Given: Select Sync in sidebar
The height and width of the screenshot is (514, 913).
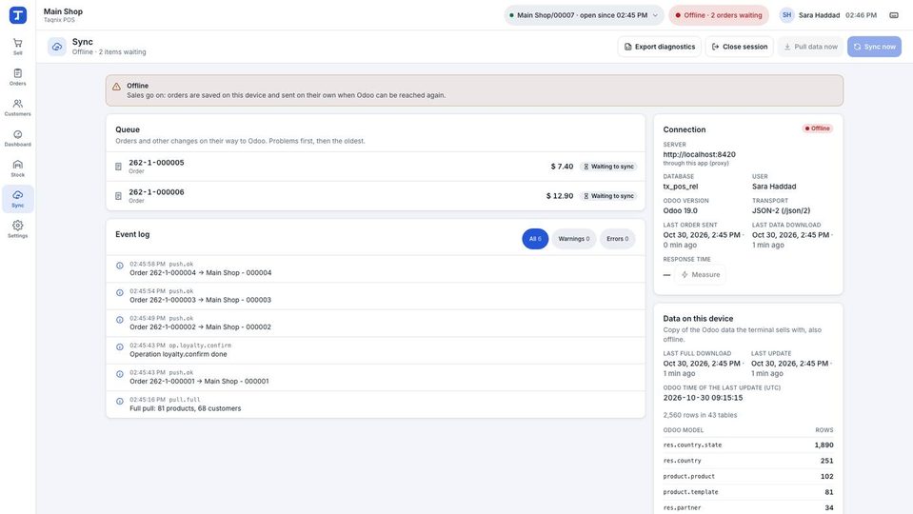Looking at the screenshot, I should (17, 199).
